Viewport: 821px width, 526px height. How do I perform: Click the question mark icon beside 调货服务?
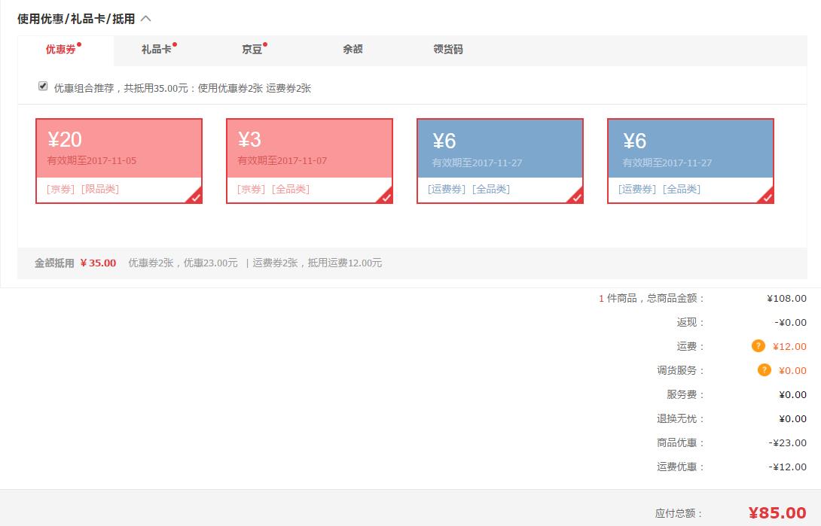765,370
